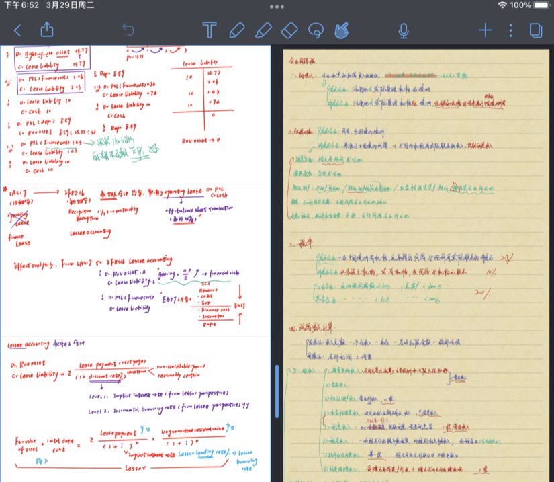Open the share/export menu
Viewport: 554px width, 482px height.
coord(46,30)
